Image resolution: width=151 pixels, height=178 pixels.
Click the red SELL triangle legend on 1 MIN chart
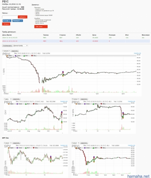pos(32,56)
